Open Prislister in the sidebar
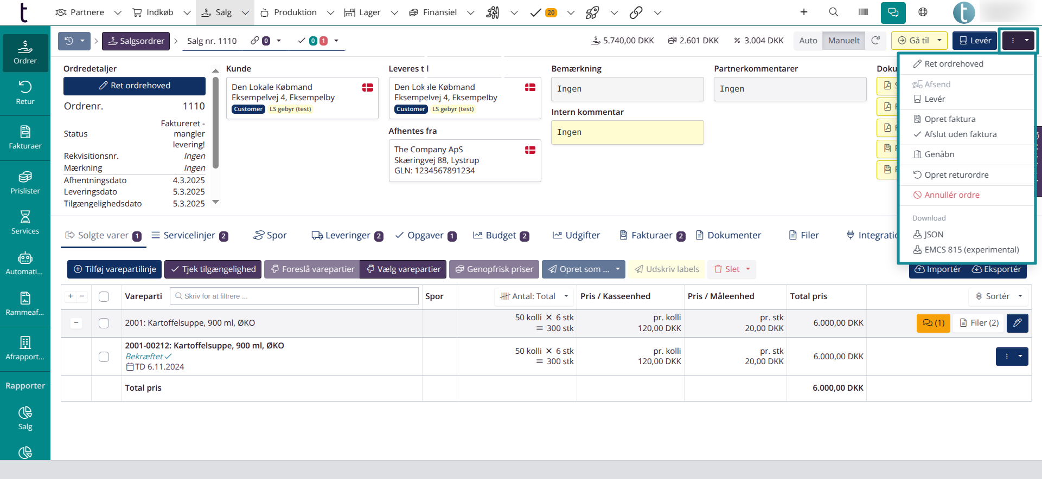Image resolution: width=1042 pixels, height=479 pixels. [x=25, y=183]
